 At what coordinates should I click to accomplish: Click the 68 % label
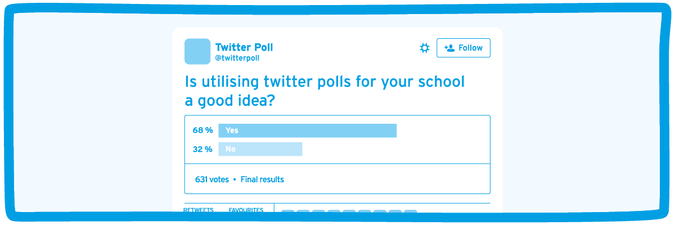tap(202, 130)
